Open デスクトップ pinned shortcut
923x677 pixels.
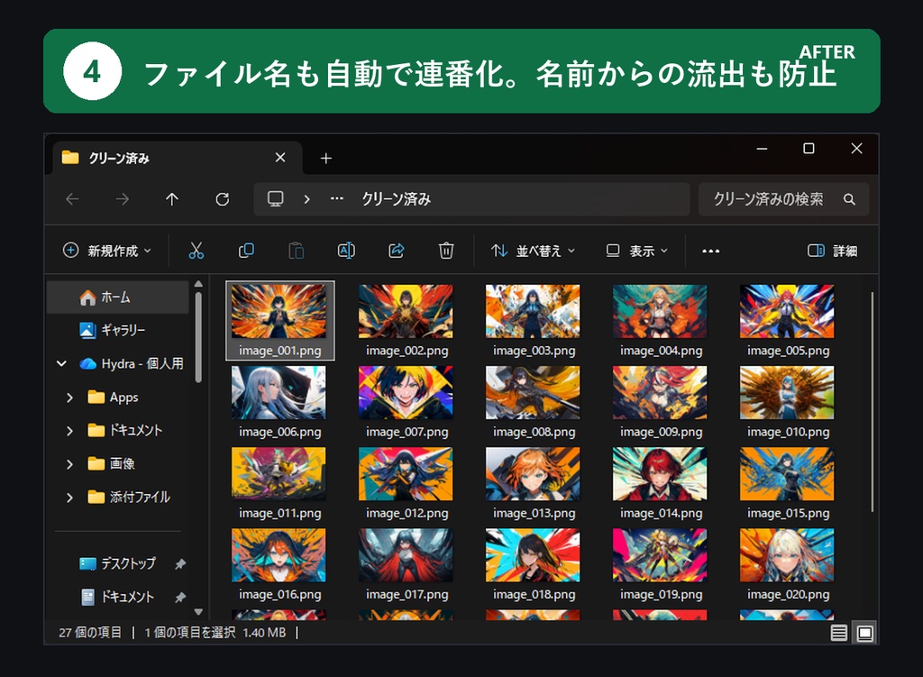coord(118,563)
